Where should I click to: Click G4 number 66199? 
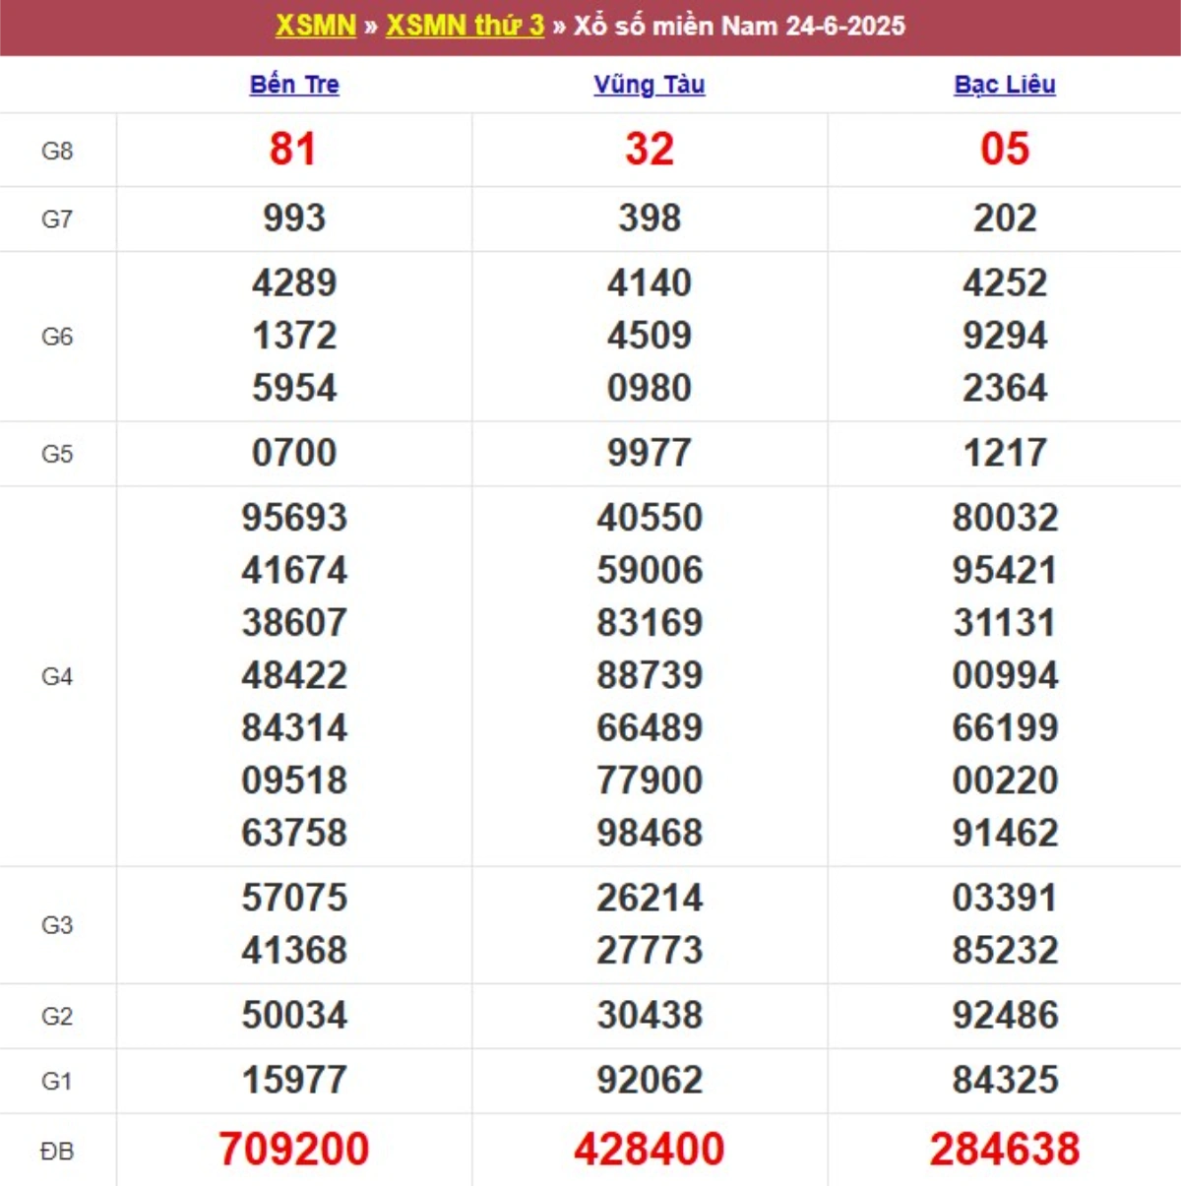coord(1005,728)
